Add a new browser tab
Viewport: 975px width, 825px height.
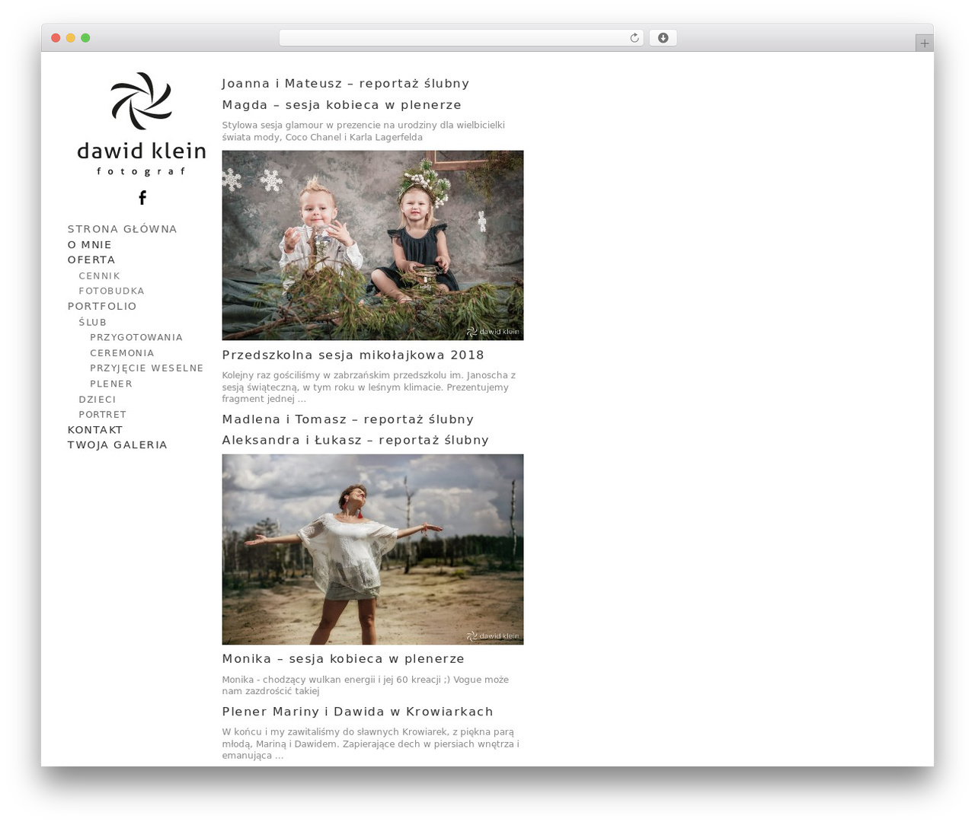click(924, 43)
